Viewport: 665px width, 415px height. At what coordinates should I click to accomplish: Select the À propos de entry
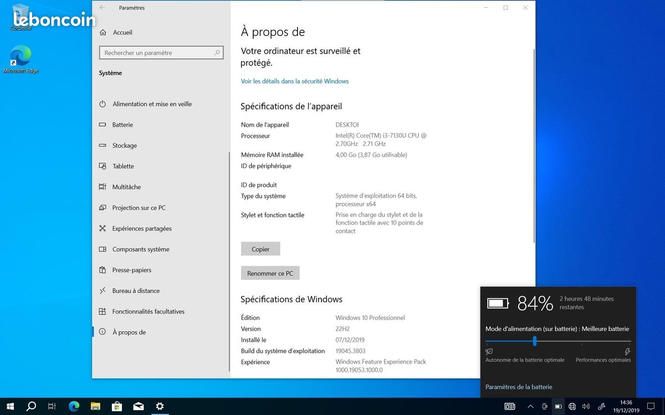pyautogui.click(x=129, y=333)
